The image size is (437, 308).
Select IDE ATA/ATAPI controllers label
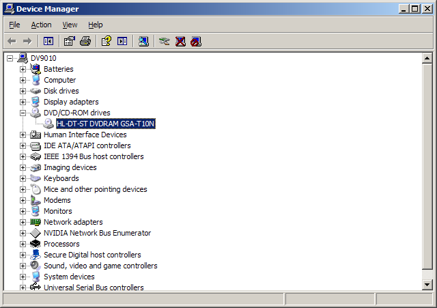pos(87,145)
